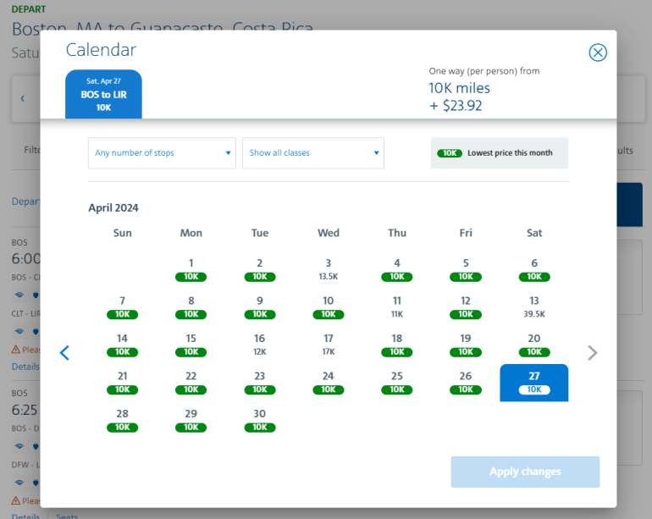Pick April 30 on the calendar
The height and width of the screenshot is (519, 652).
coord(260,419)
